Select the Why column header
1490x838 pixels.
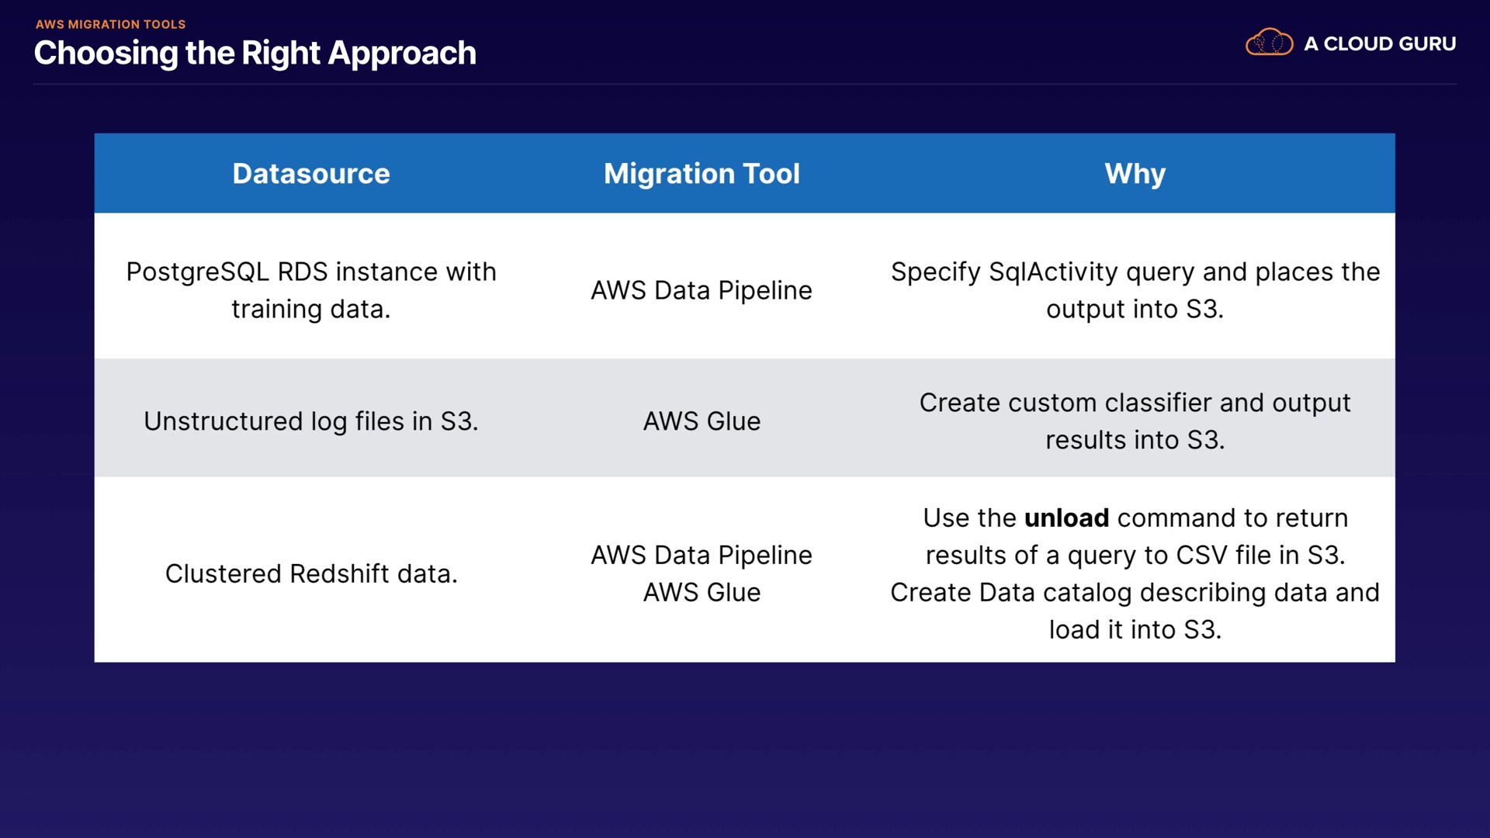click(1135, 174)
